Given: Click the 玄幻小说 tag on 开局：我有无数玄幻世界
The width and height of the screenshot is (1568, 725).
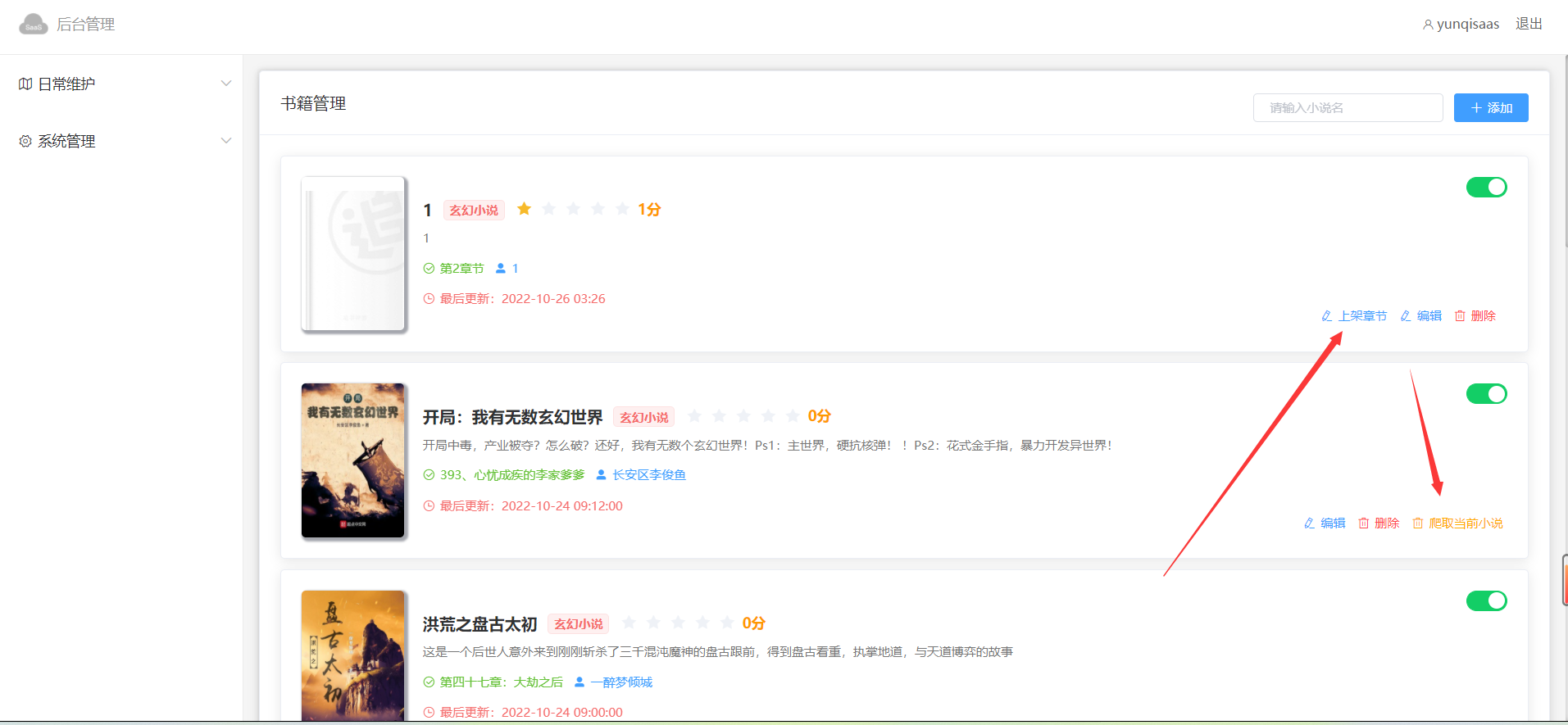Looking at the screenshot, I should (644, 417).
